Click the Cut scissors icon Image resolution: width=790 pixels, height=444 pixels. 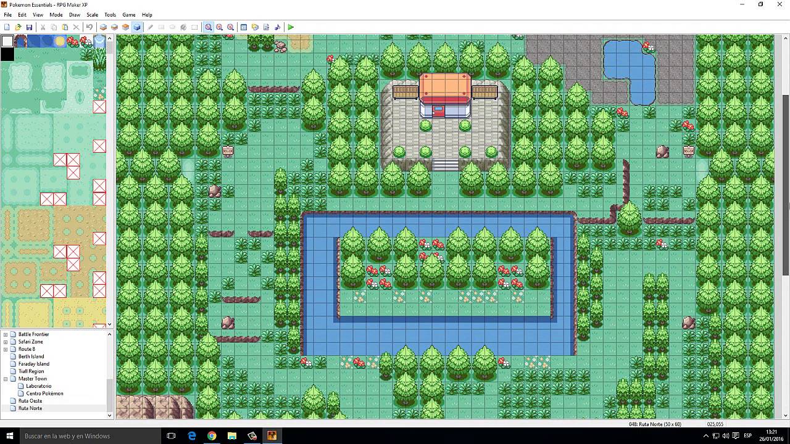point(43,27)
